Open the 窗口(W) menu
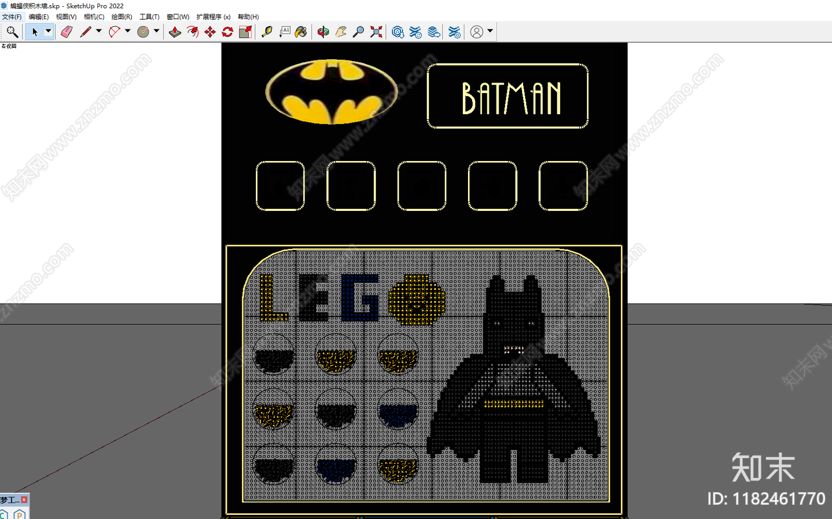 pos(178,17)
